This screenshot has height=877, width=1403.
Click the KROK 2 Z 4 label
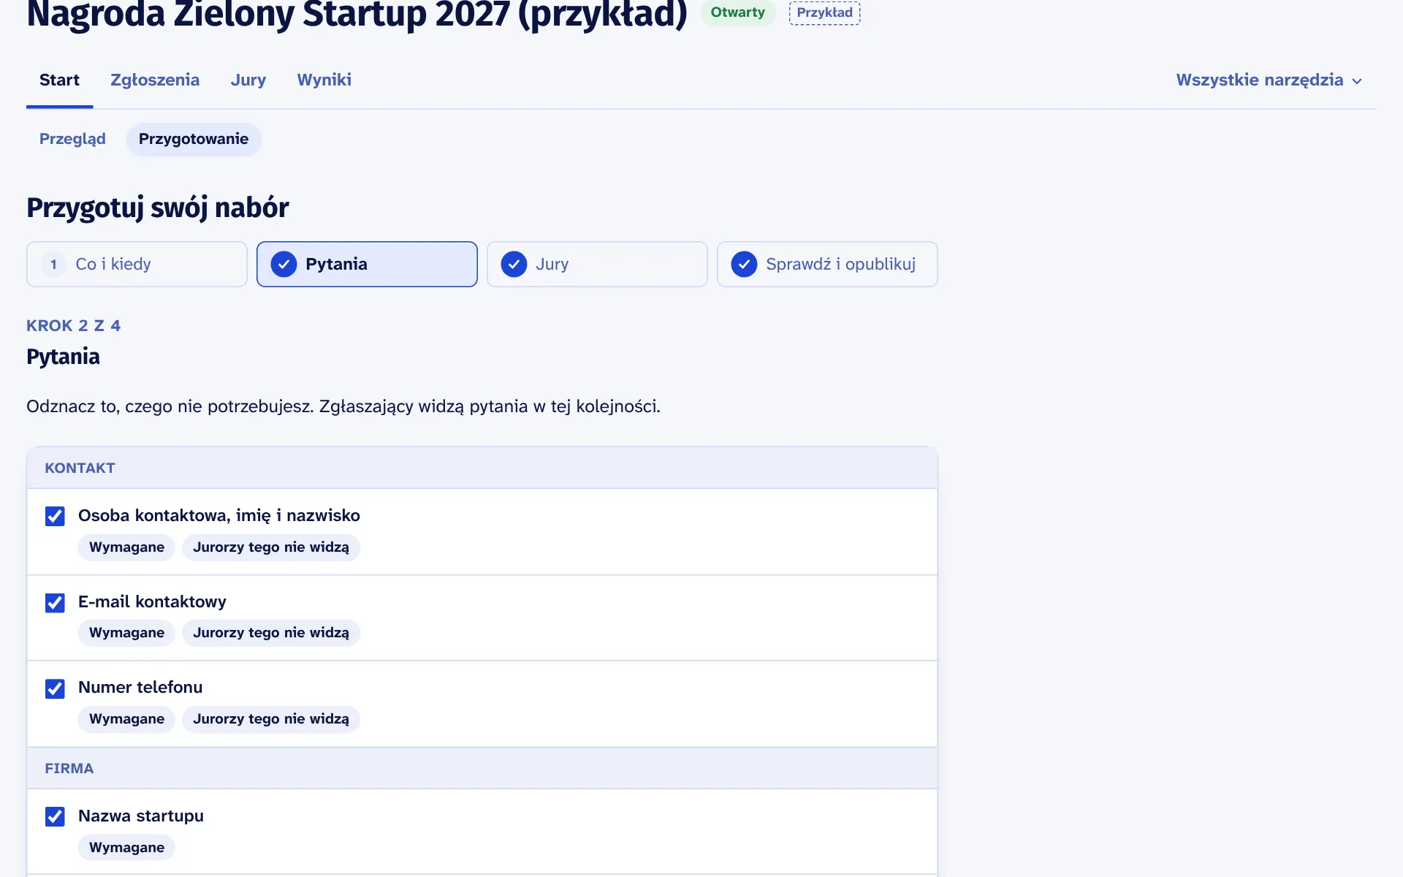74,326
